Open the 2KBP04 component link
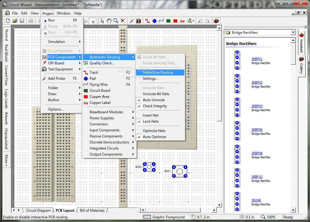This screenshot has height=222, width=310. 257,106
